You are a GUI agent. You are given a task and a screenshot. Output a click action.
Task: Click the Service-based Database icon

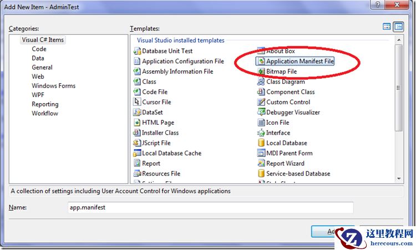[x=261, y=174]
